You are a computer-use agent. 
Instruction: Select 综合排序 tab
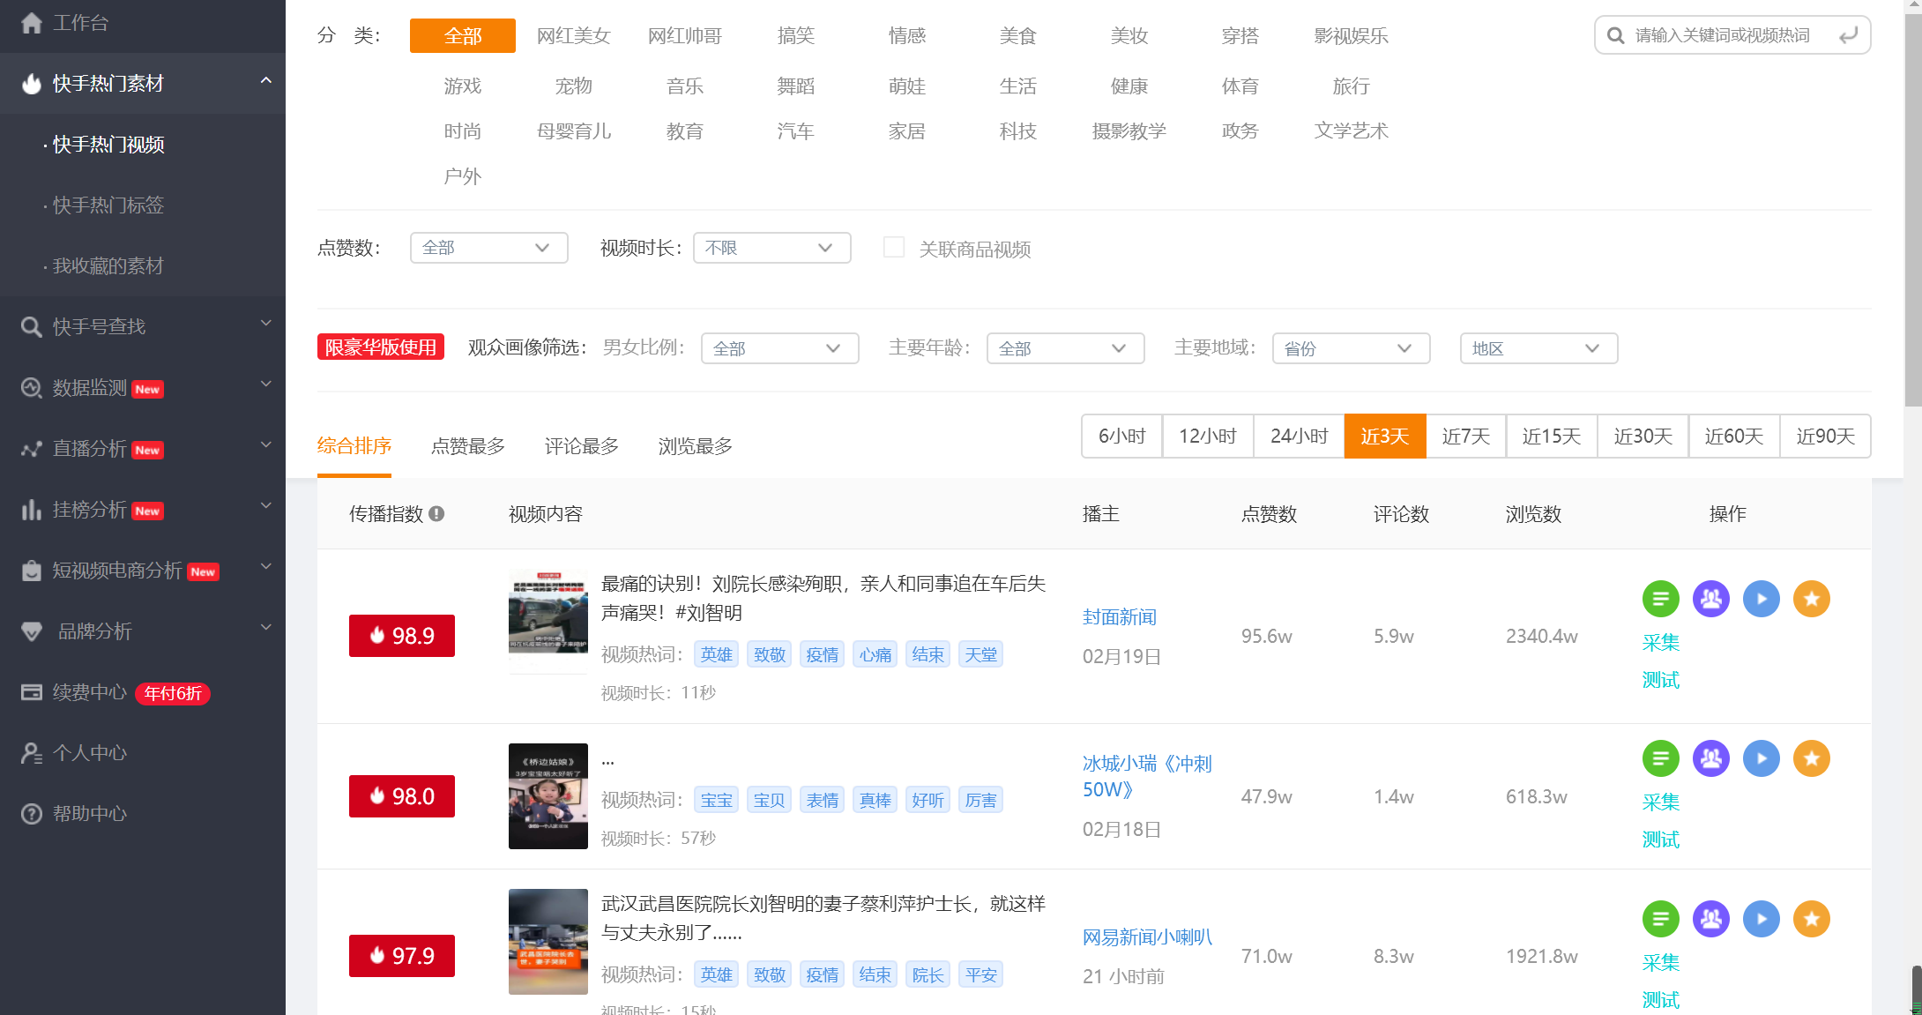click(354, 445)
